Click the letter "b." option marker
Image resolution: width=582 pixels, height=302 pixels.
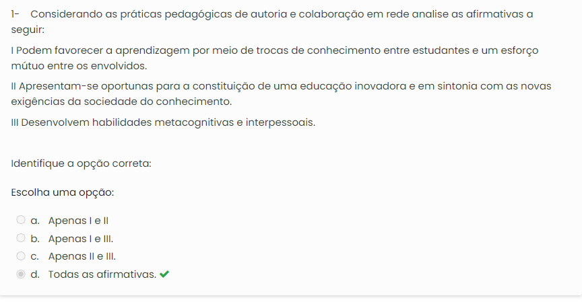pos(34,238)
